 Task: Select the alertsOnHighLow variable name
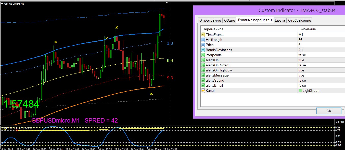coord(219,70)
